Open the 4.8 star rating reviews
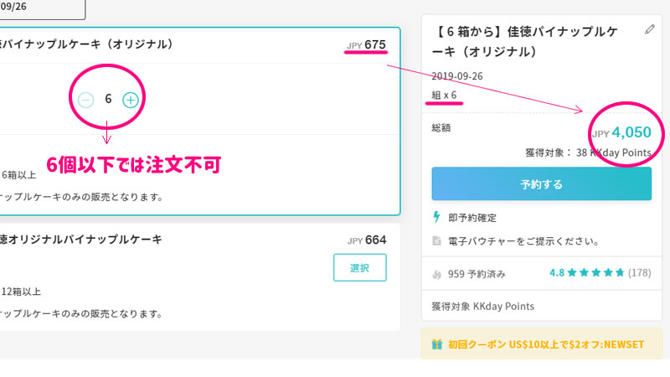Screen dimensions: 670x377 [587, 273]
